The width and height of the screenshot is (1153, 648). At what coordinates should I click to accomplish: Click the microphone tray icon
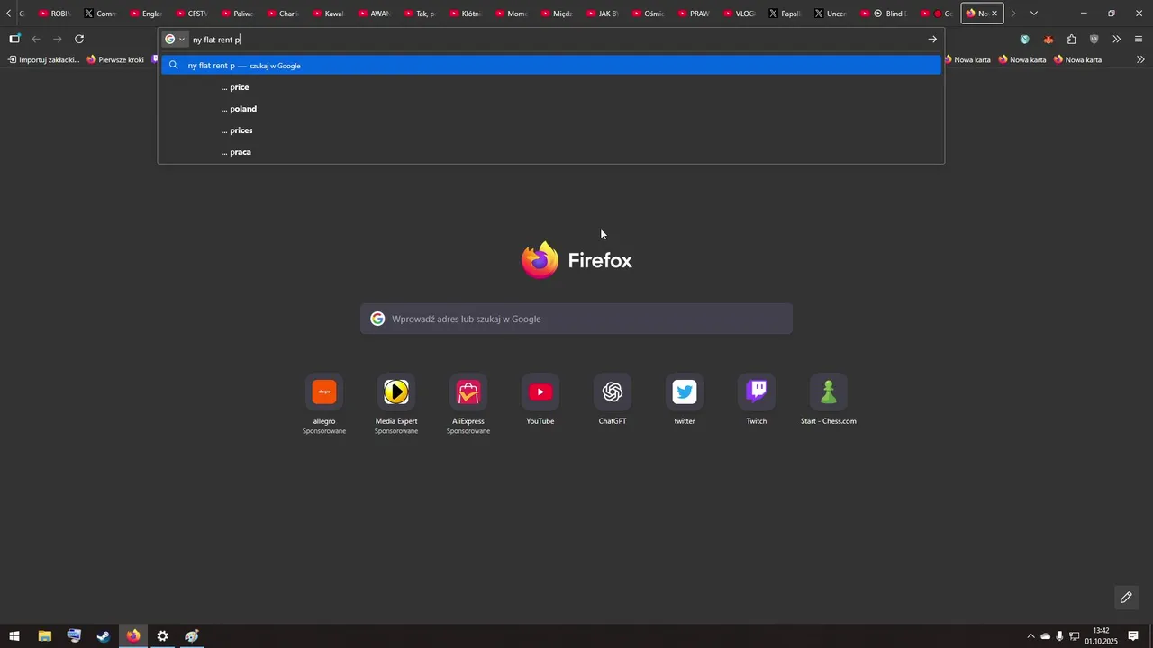pos(1059,636)
